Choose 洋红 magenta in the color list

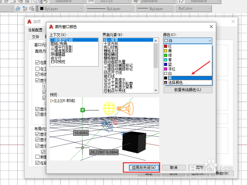tap(188, 69)
